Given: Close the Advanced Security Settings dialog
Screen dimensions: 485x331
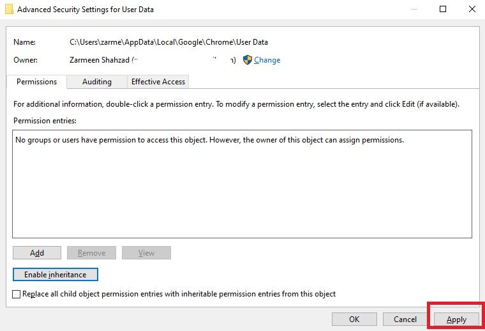Looking at the screenshot, I should tap(471, 9).
